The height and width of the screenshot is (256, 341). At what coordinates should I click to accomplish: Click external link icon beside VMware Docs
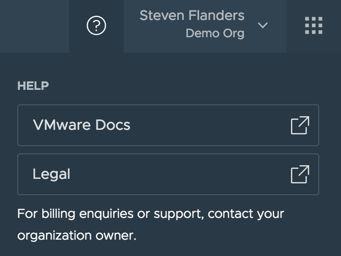[x=300, y=125]
